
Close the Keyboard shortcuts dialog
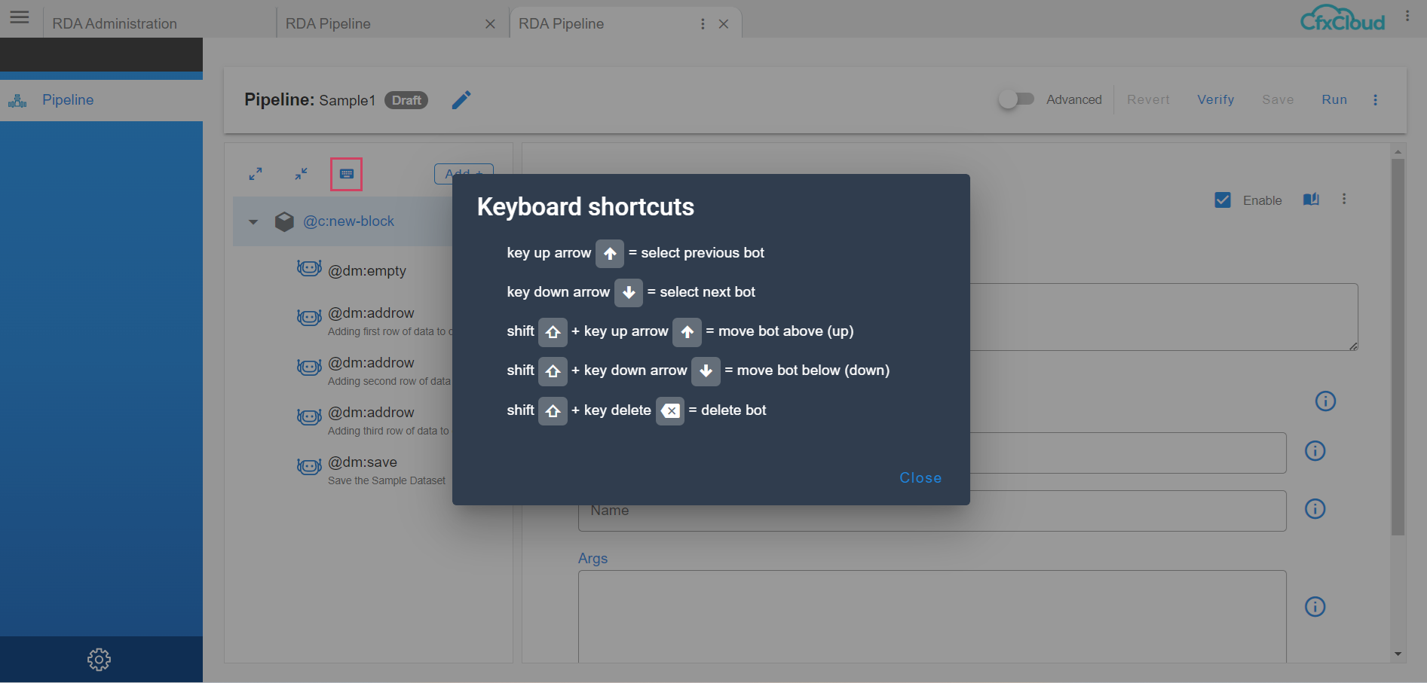pyautogui.click(x=920, y=477)
